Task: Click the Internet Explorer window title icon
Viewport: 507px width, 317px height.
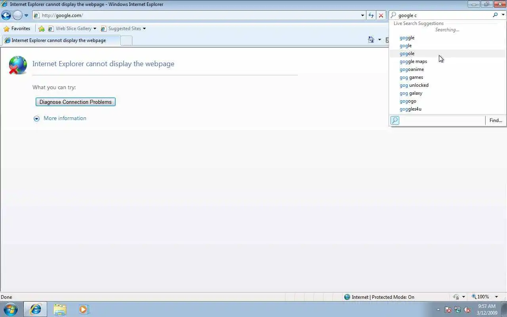Action: 4,4
